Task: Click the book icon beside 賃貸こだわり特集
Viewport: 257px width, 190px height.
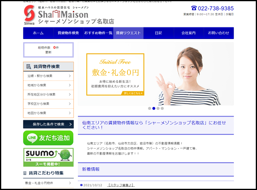Action: pyautogui.click(x=25, y=173)
